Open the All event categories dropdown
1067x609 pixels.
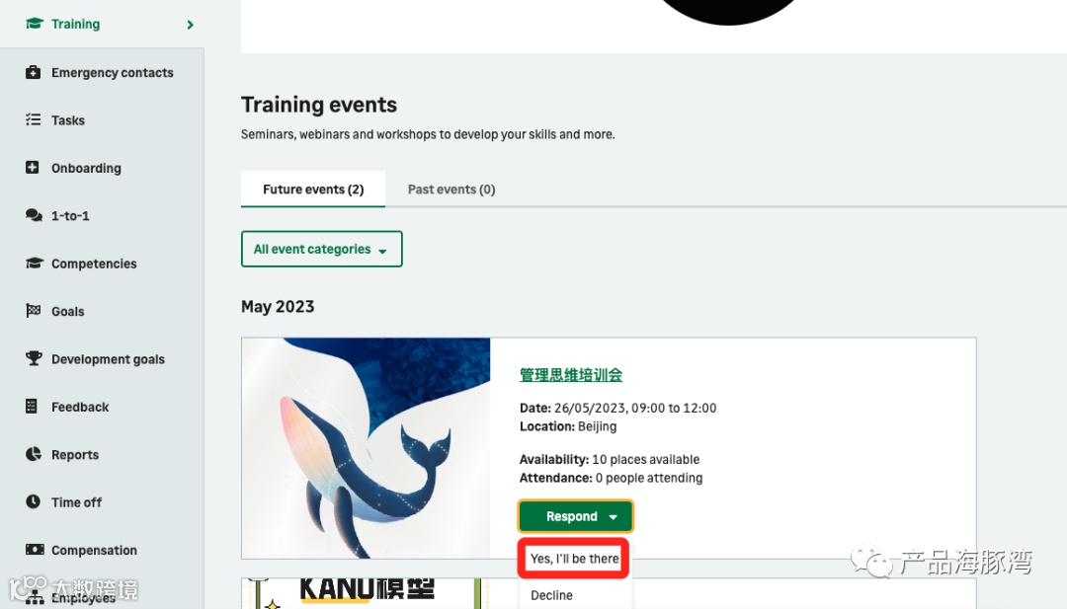tap(321, 249)
